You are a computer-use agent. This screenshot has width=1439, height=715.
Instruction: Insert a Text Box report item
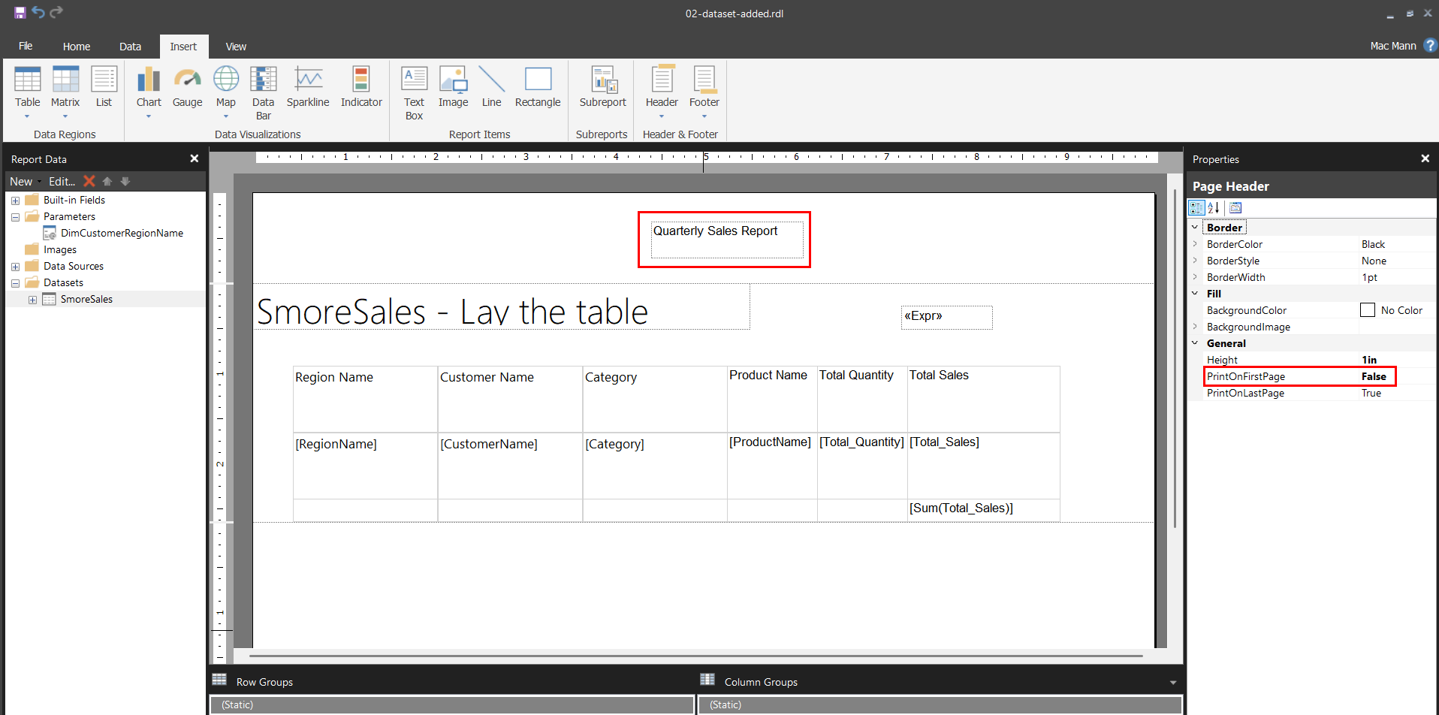(414, 93)
